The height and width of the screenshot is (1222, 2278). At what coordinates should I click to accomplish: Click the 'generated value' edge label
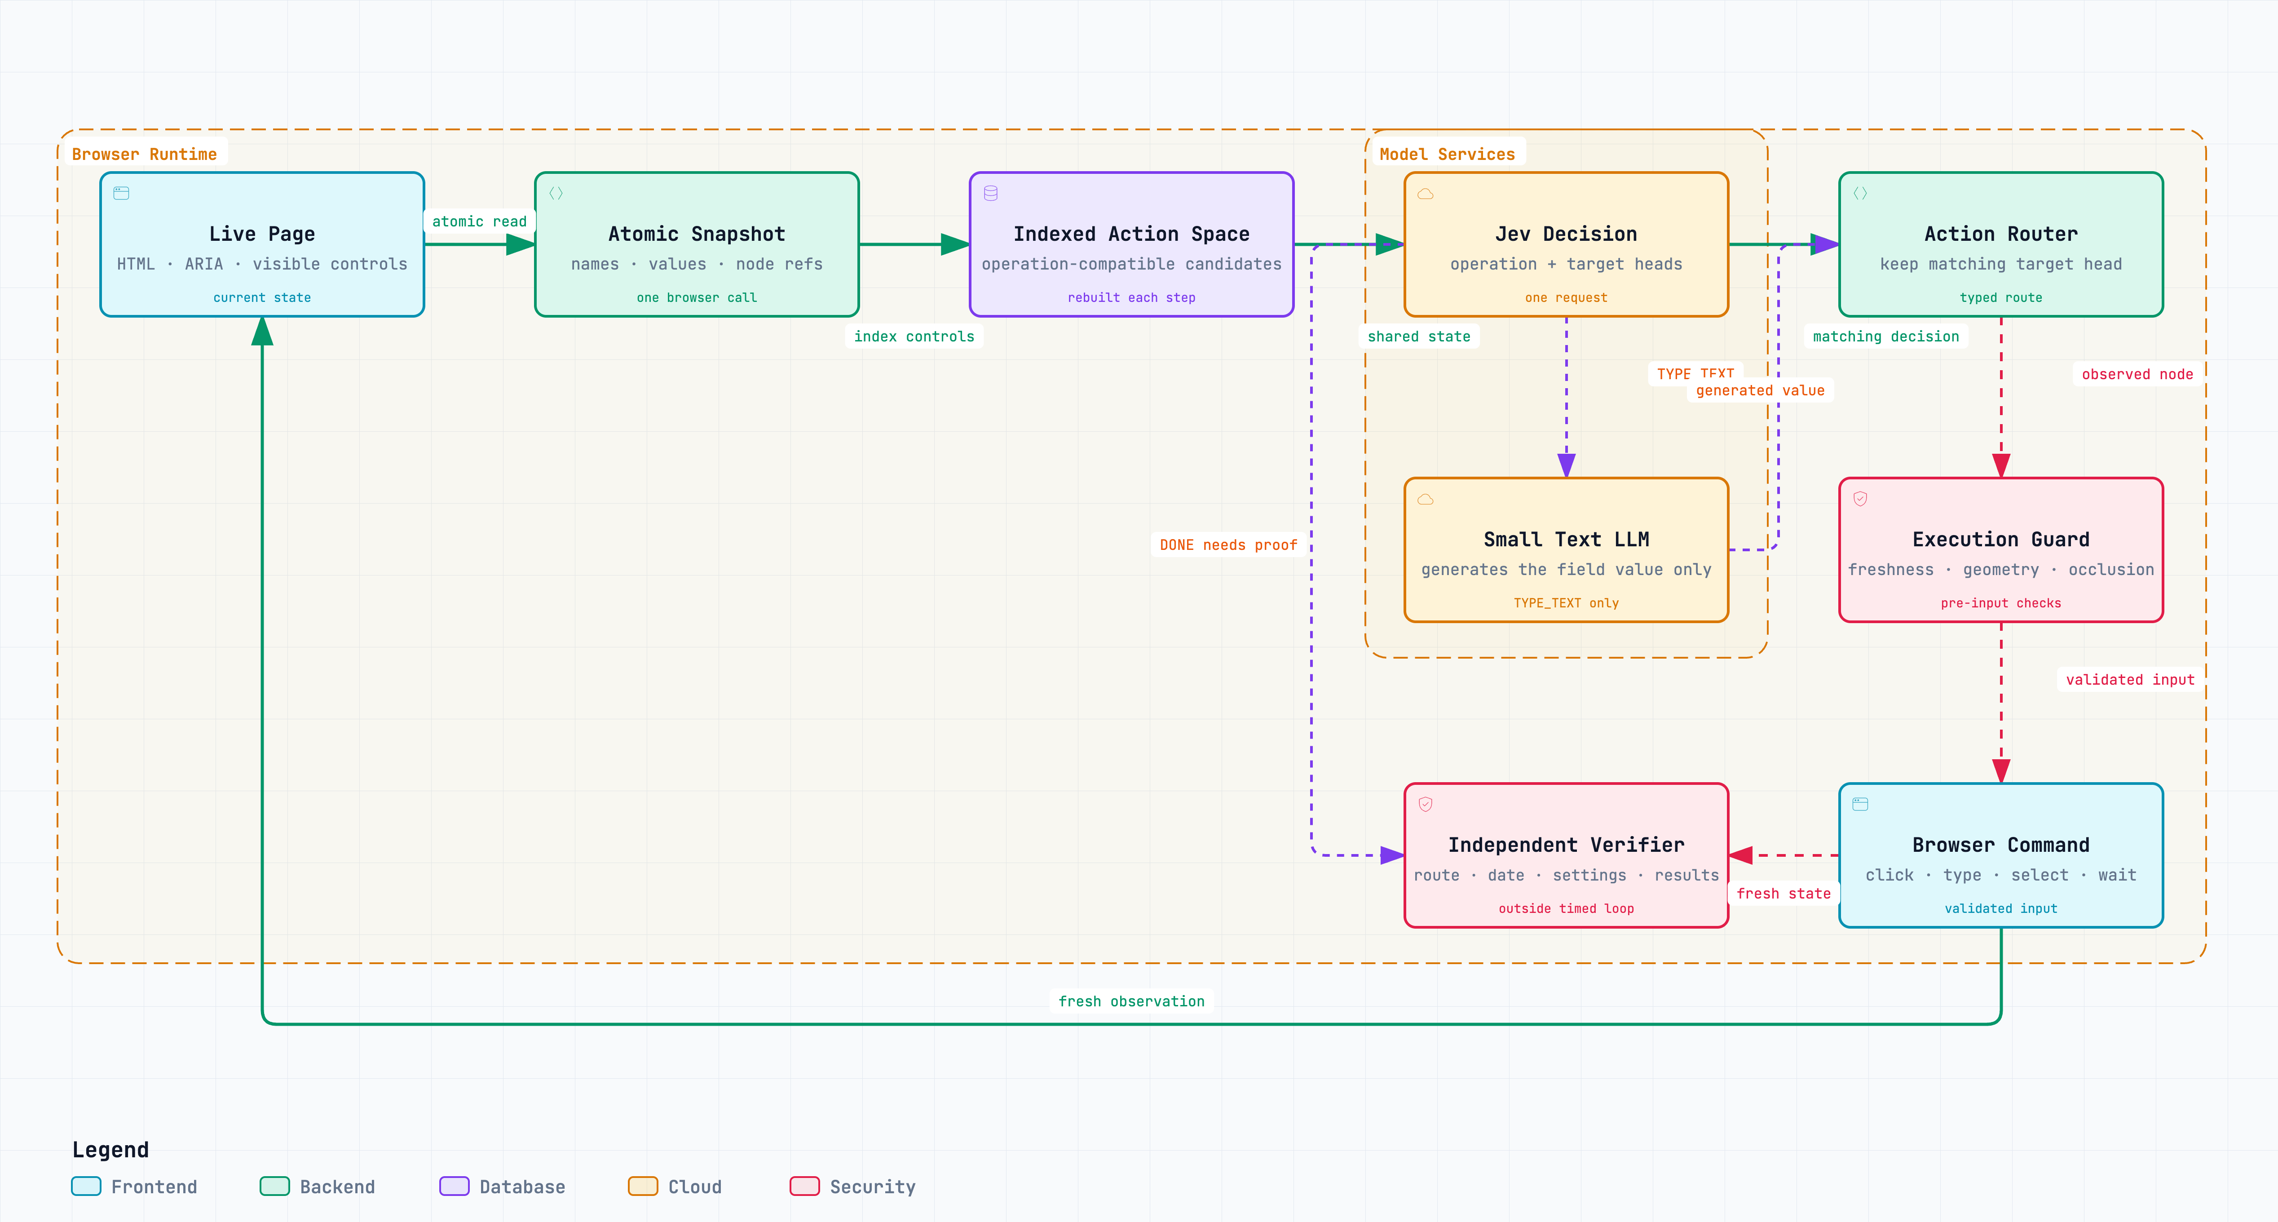(x=1760, y=390)
